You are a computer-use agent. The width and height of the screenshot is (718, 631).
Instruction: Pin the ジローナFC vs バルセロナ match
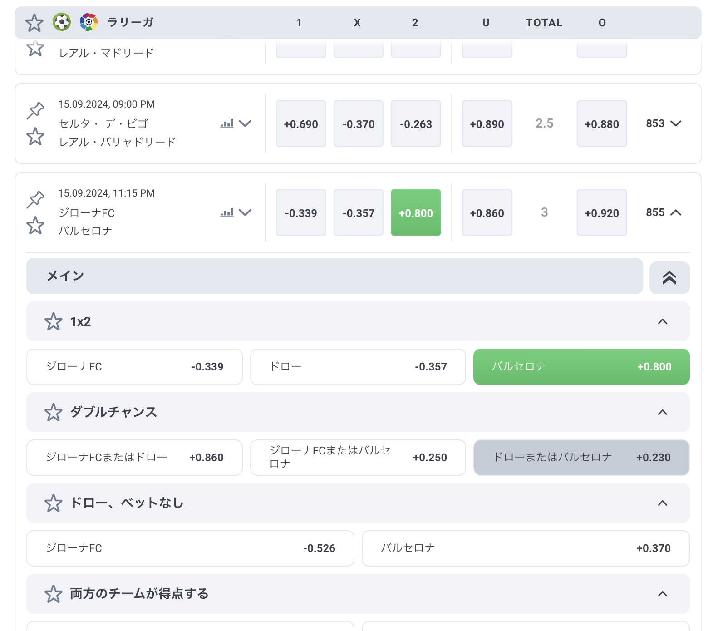35,199
